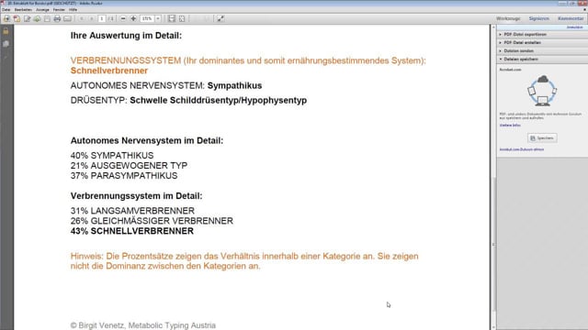Click the zoom percentage field

tap(147, 18)
